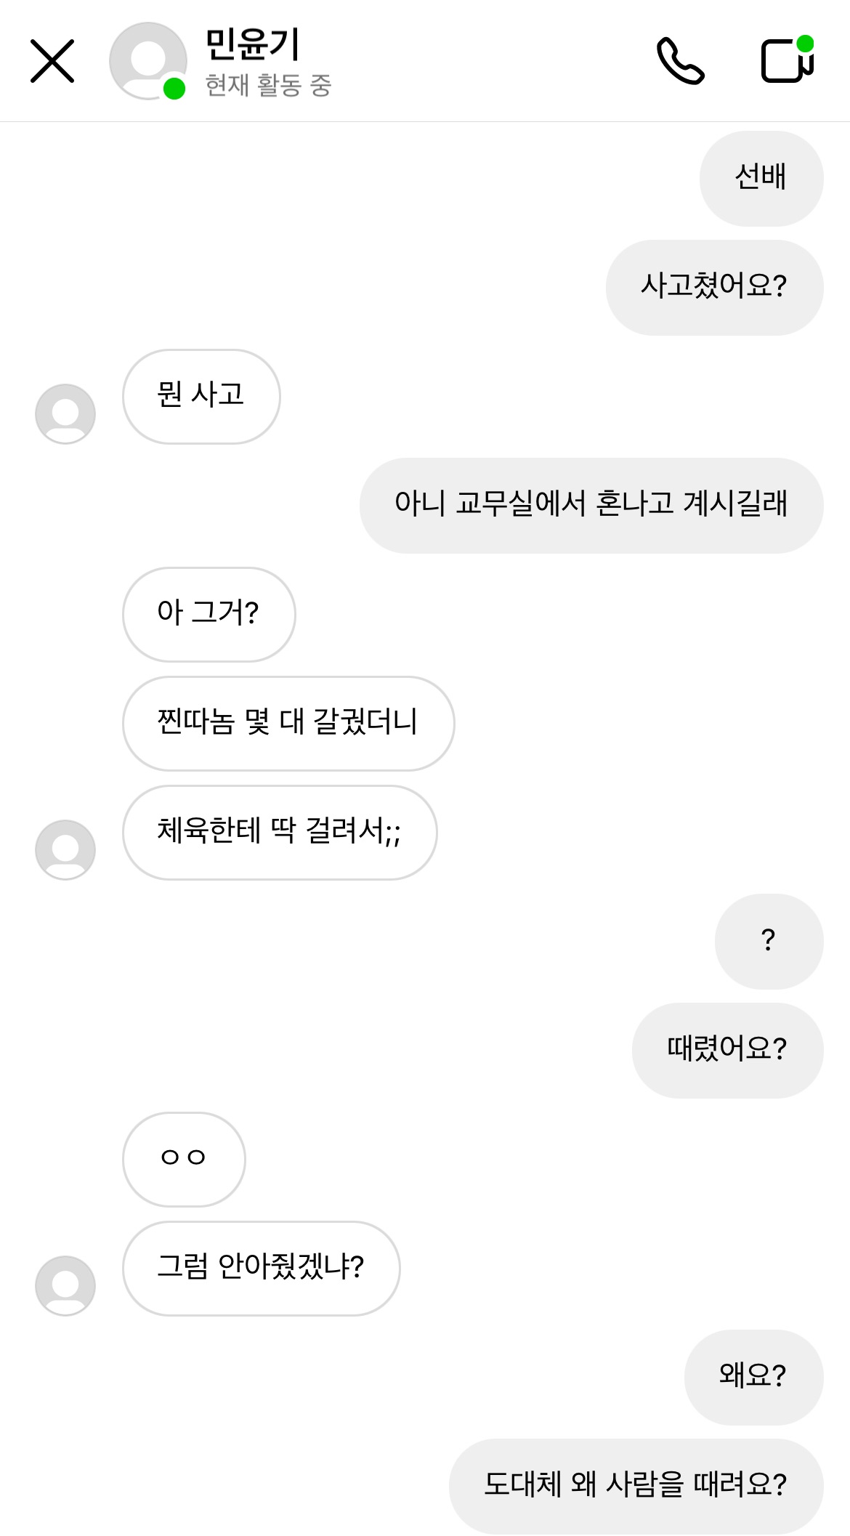Screen dimensions: 850x1536
Task: Tap the single '?' message bubble
Action: click(x=769, y=941)
